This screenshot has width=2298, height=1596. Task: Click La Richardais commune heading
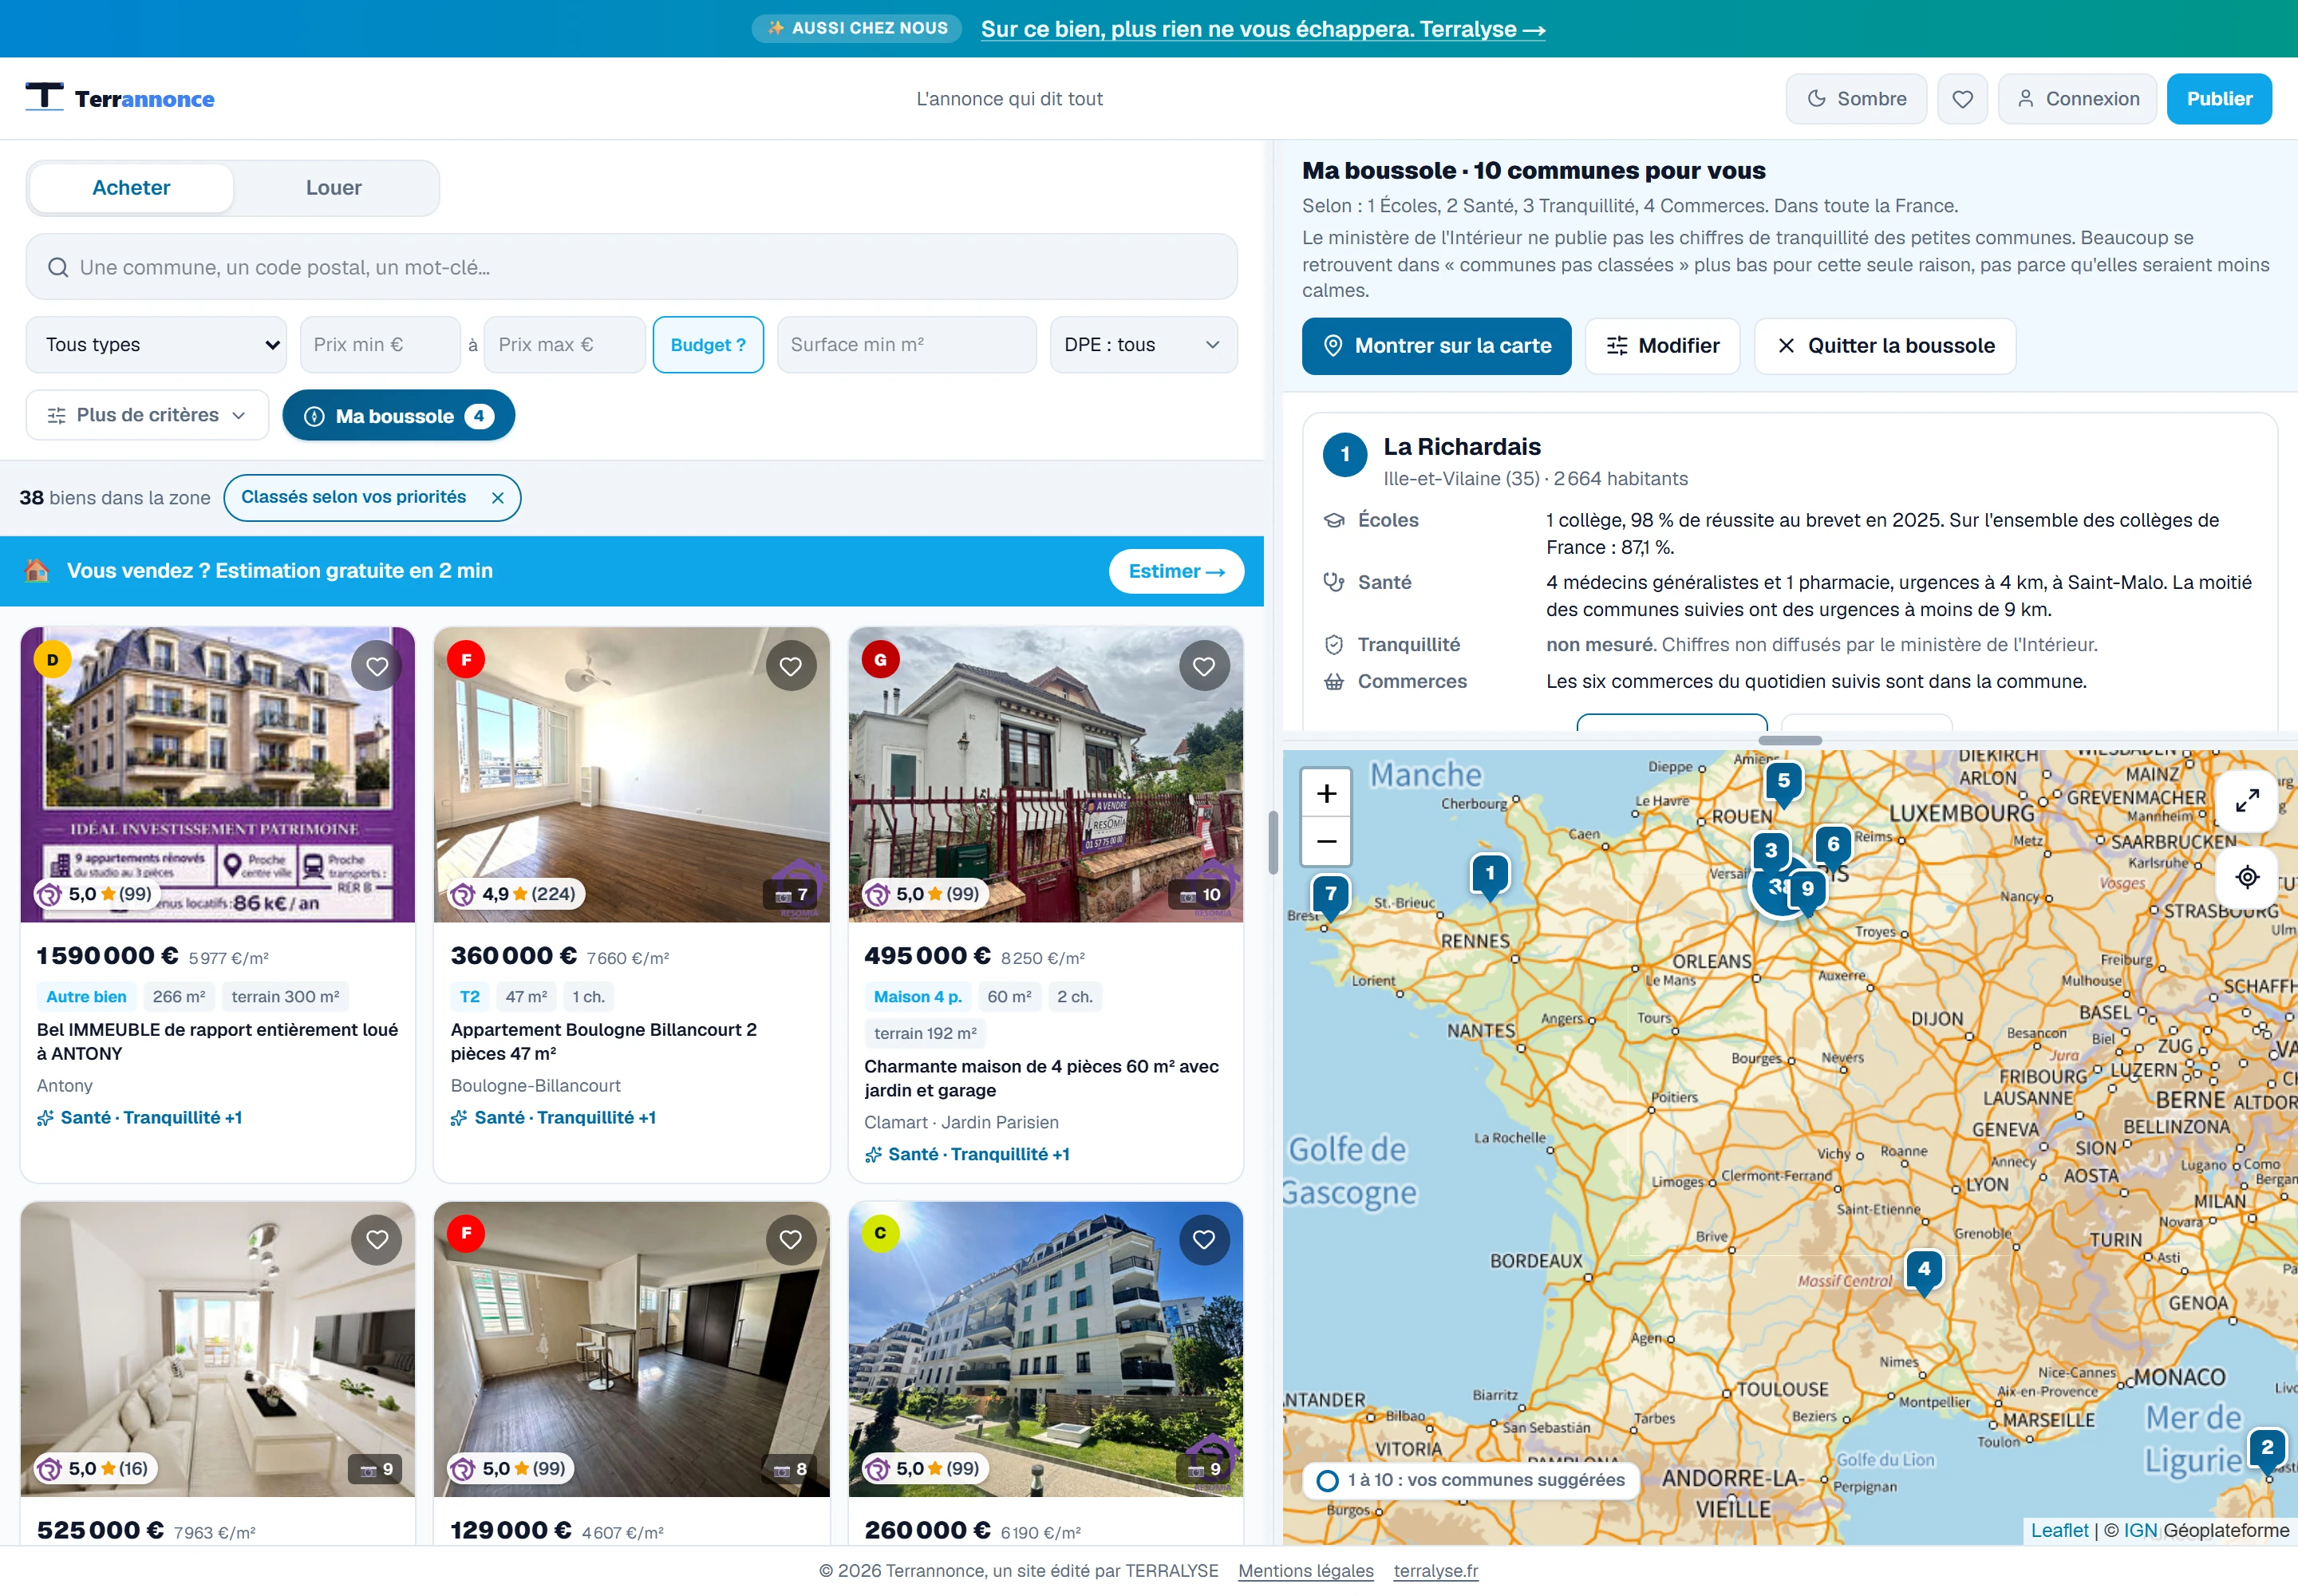point(1461,447)
